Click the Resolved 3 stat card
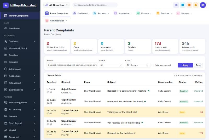 [138, 46]
